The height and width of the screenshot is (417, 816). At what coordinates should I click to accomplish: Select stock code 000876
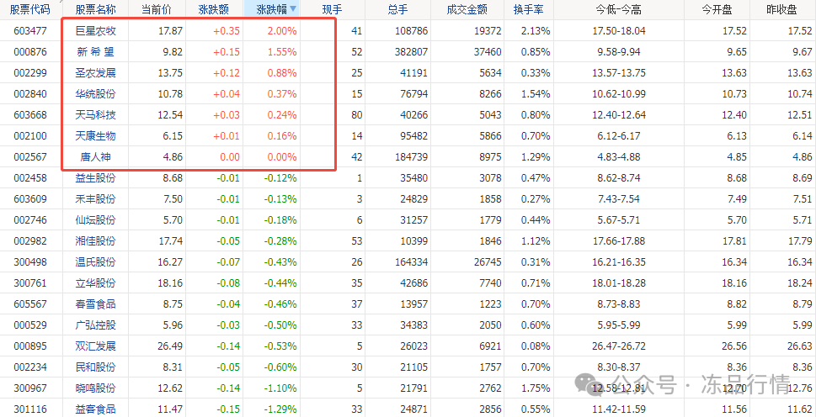[x=30, y=52]
